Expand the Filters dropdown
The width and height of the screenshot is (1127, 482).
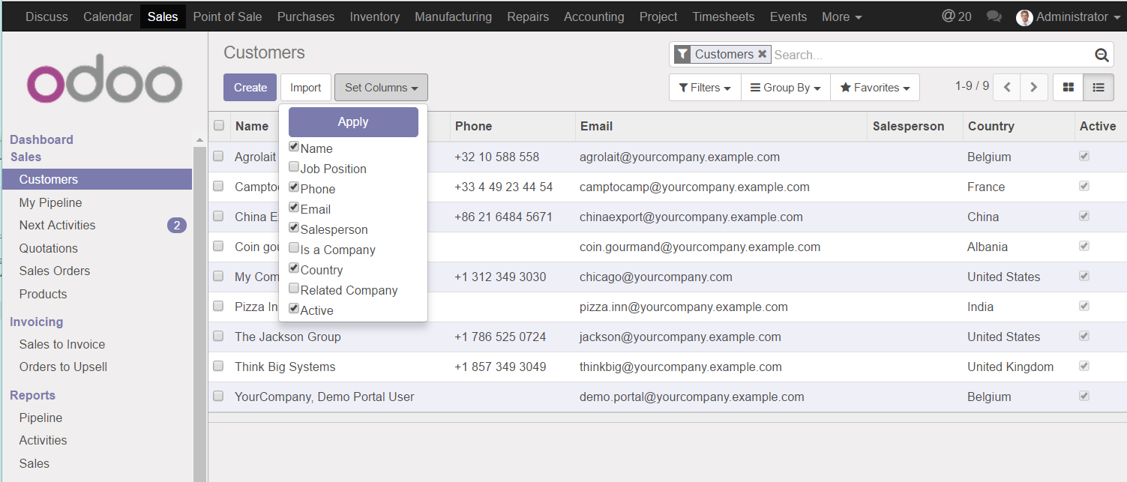pos(704,88)
